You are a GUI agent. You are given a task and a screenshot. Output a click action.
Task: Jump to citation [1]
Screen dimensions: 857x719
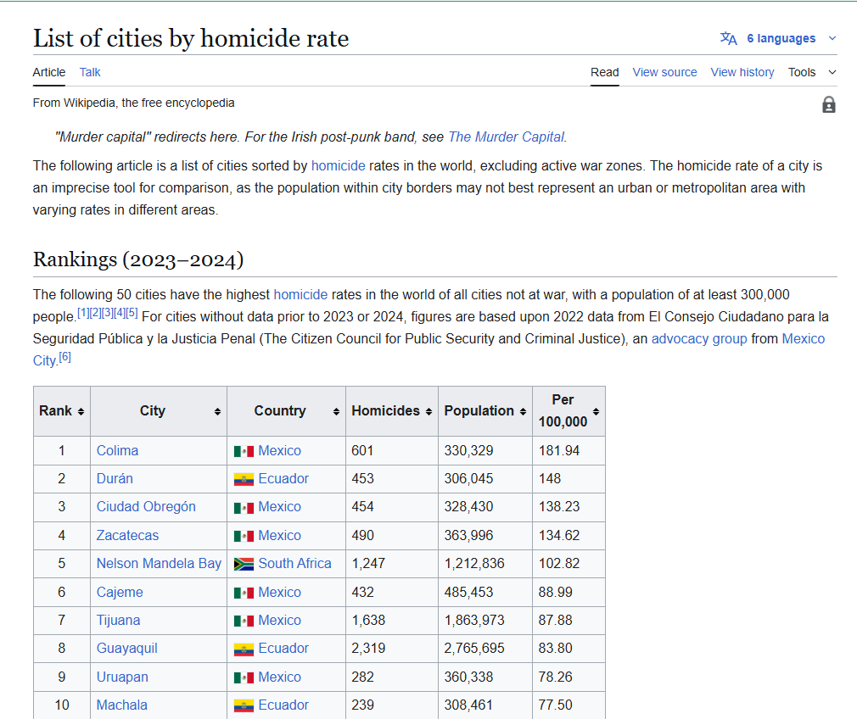(x=83, y=313)
